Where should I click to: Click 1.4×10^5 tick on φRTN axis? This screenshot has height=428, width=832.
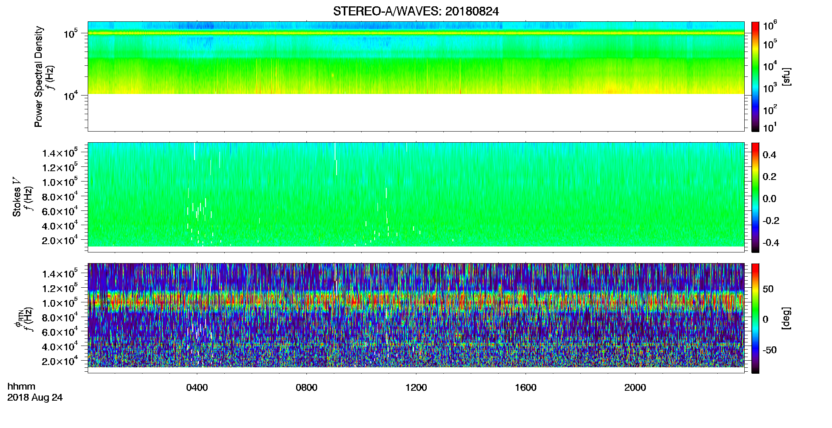point(60,273)
